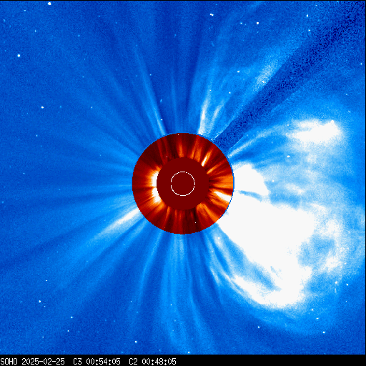Click the detached bright cloud at upper right
366x366 pixels.
click(315, 131)
